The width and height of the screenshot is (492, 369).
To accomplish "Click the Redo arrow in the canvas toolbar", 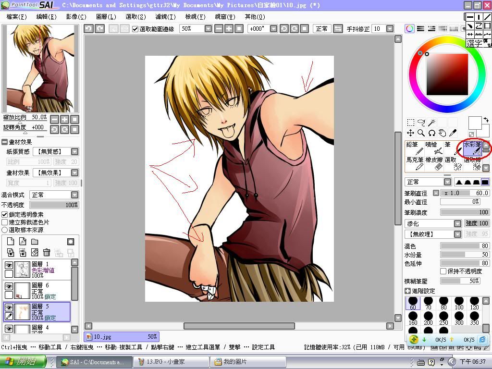I will 100,29.
